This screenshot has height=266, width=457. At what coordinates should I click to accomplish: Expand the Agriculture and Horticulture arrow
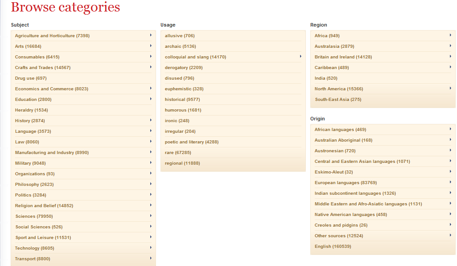(x=151, y=35)
